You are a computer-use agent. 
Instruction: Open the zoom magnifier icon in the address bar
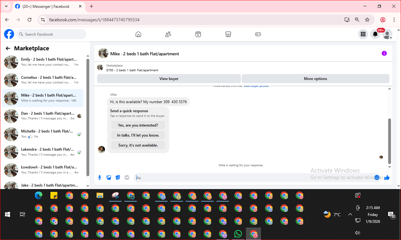[357, 20]
